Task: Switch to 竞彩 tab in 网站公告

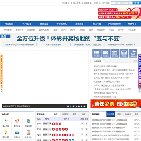Action: pyautogui.click(x=119, y=114)
